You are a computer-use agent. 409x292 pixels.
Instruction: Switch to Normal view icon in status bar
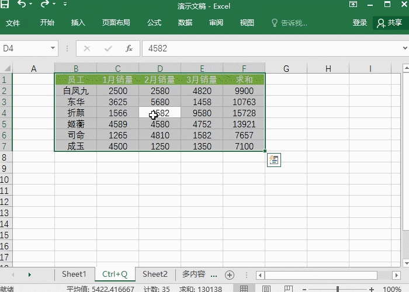click(x=244, y=288)
